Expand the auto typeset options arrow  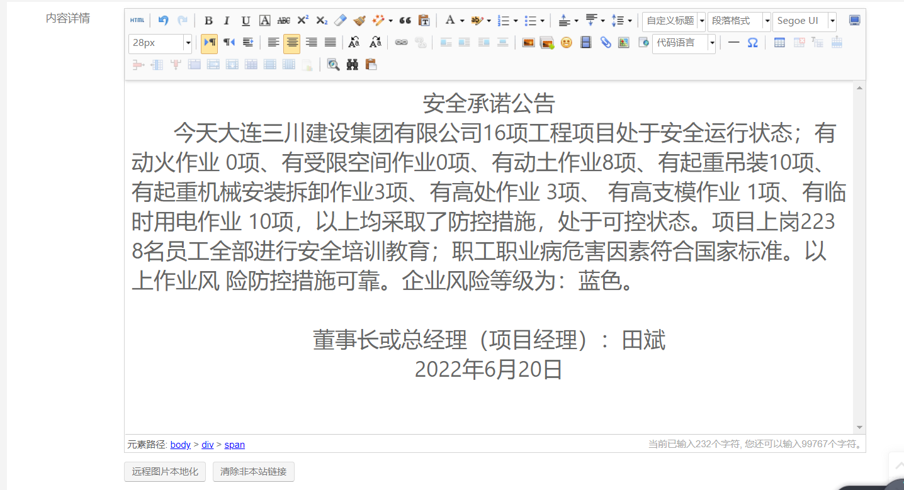pos(390,21)
